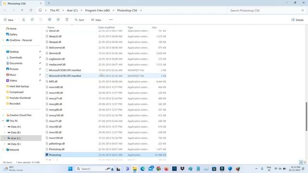The height and width of the screenshot is (173, 308).
Task: Click Acer (C:) in address breadcrumb
Action: (x=72, y=11)
